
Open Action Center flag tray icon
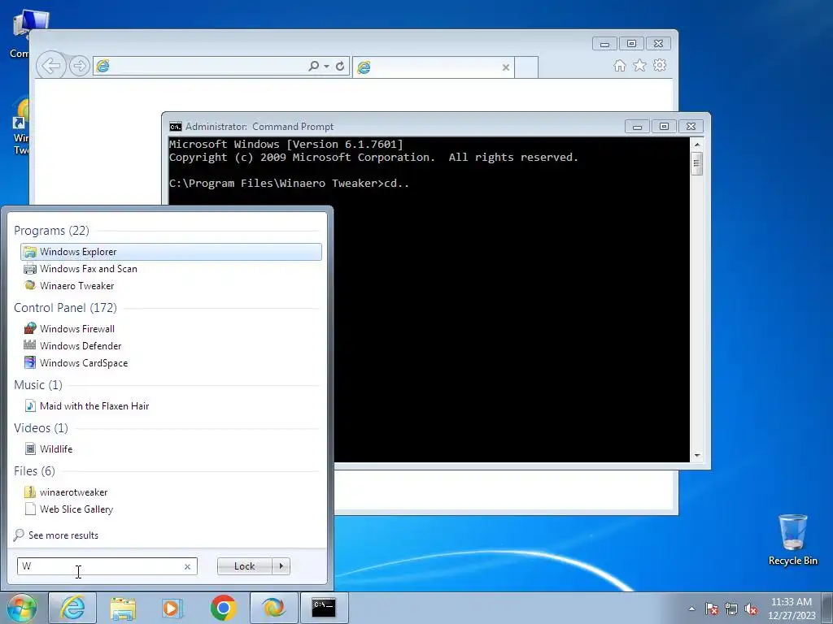(711, 609)
